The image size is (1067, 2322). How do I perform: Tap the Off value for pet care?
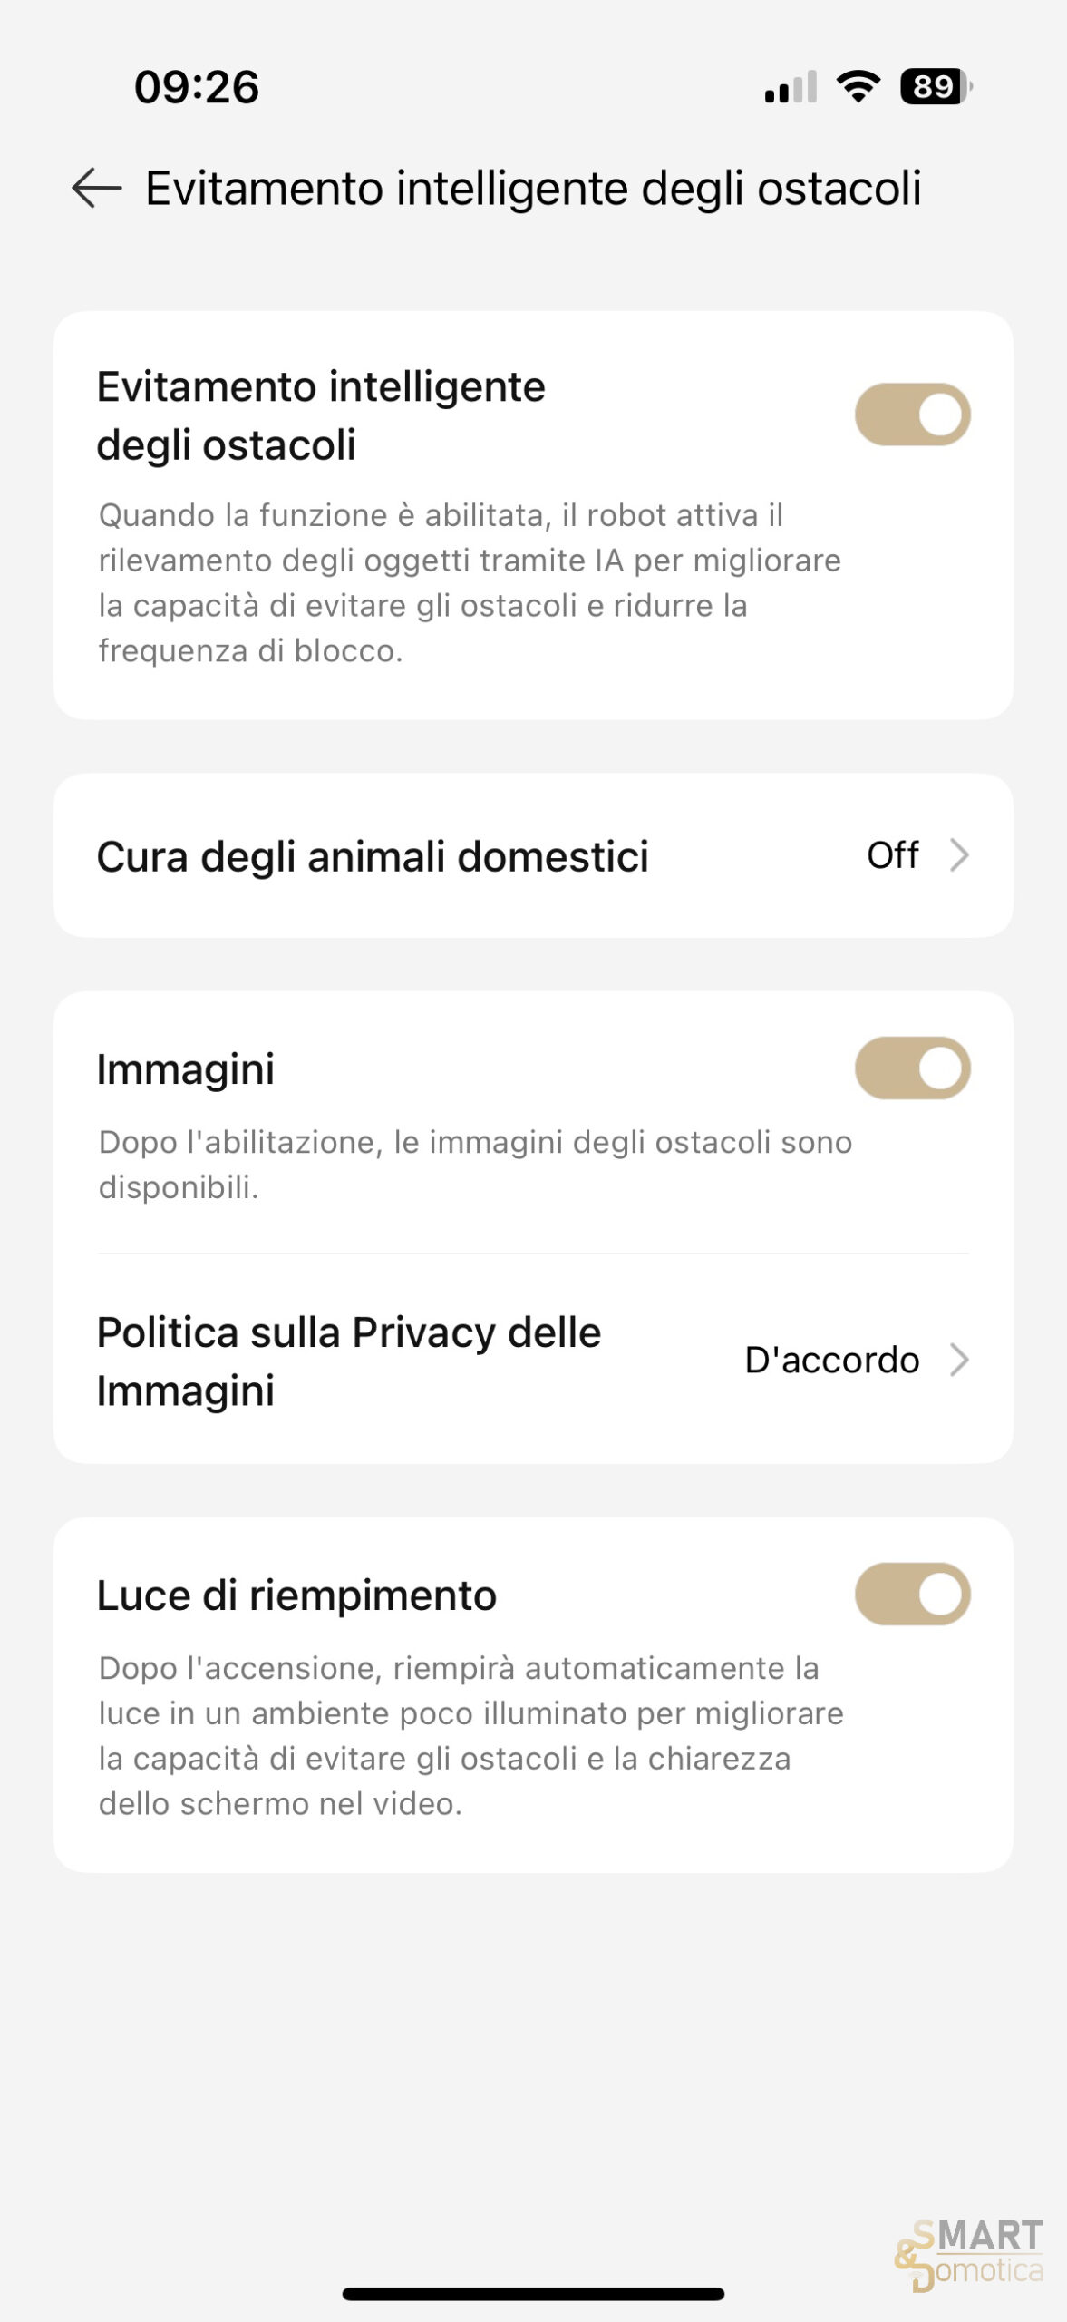(892, 855)
